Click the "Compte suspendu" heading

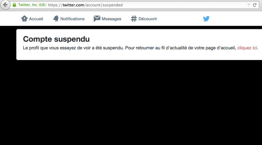(x=56, y=39)
